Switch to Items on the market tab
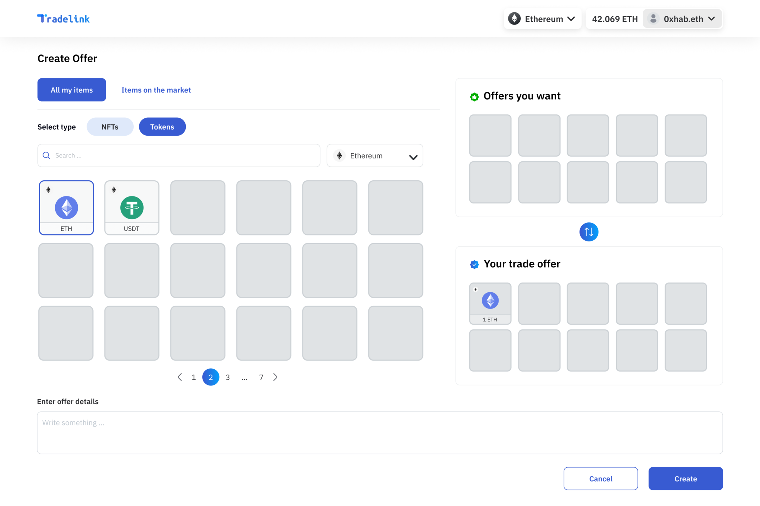Viewport: 760px width, 506px height. coord(156,90)
